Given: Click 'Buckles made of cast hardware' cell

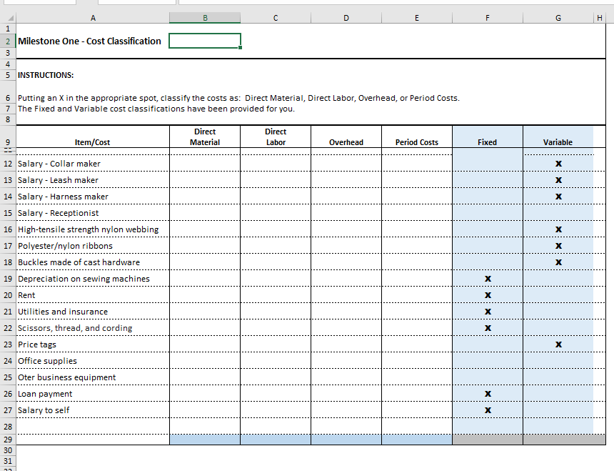Looking at the screenshot, I should [93, 262].
